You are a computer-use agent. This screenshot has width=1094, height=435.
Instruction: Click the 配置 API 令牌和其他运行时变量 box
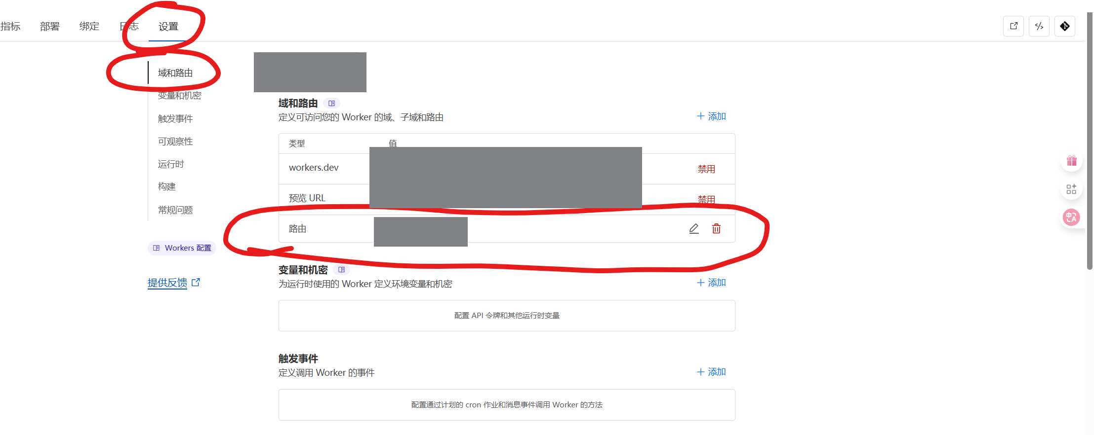tap(507, 316)
